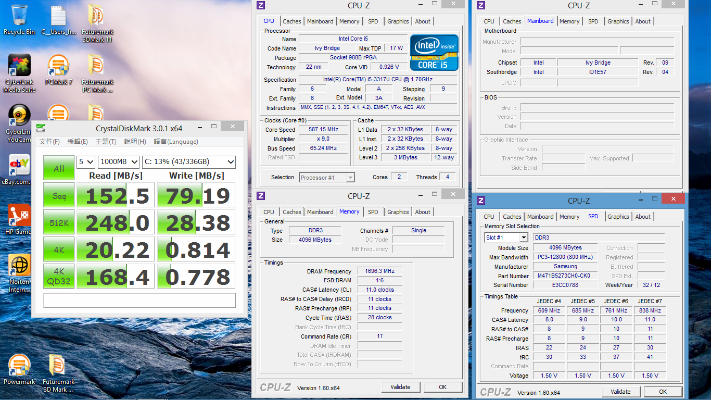Screen dimensions: 711x400
Task: Launch CyberLink Media Suite desktop shortcut
Action: [19, 73]
